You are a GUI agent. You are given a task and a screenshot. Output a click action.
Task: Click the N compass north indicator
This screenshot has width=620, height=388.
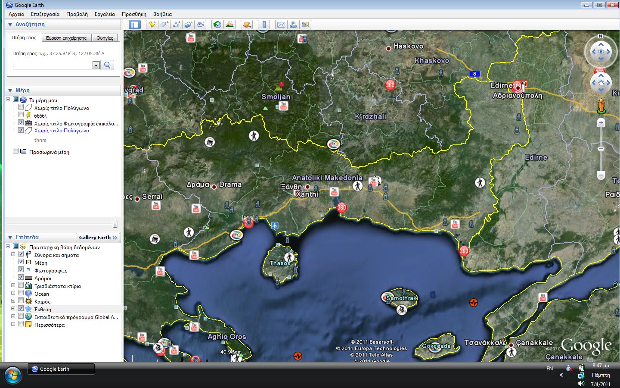pos(601,36)
